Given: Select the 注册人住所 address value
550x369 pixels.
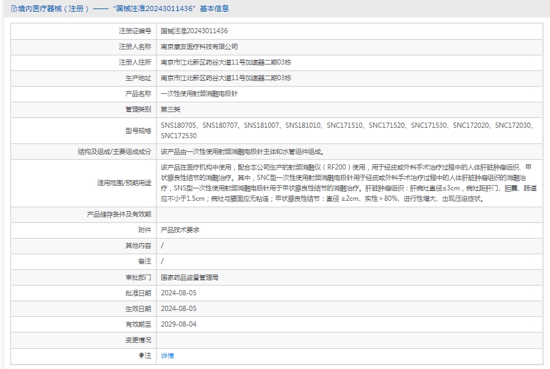Looking at the screenshot, I should tap(226, 63).
